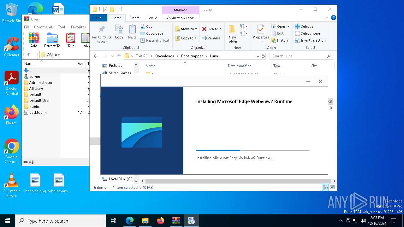Screen dimensions: 404x227
Task: Click Copy path in the ribbon
Action: pyautogui.click(x=151, y=33)
